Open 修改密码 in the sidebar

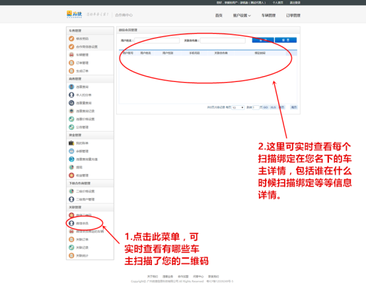82,39
